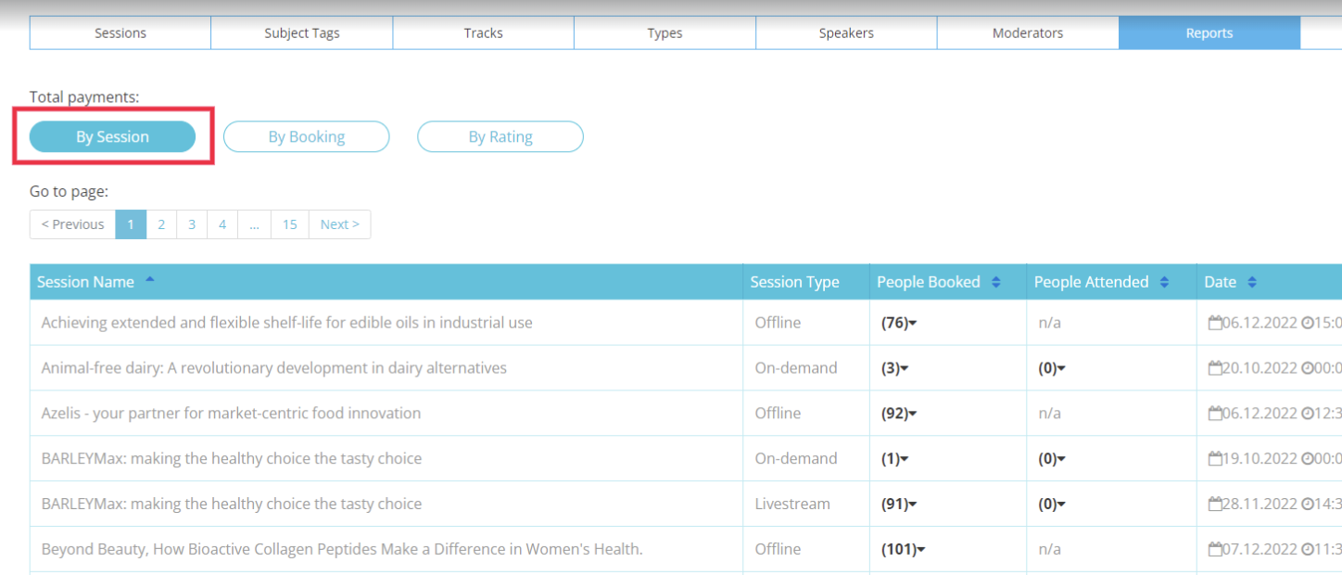This screenshot has width=1342, height=575.
Task: Click the calendar icon for date 06.12.2022 15:00
Action: (1215, 323)
